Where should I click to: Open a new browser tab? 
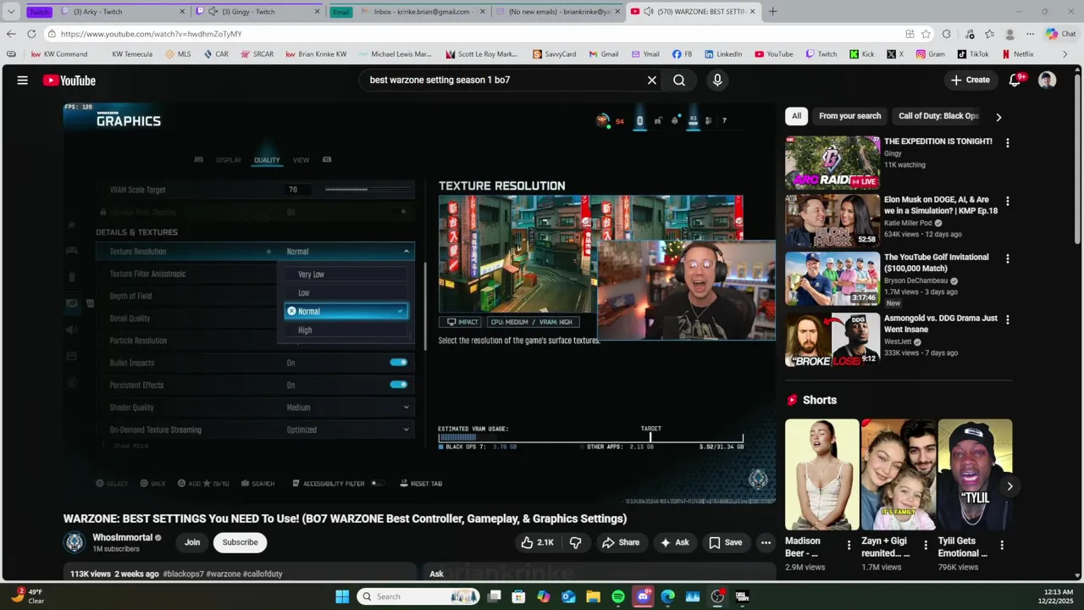[772, 12]
